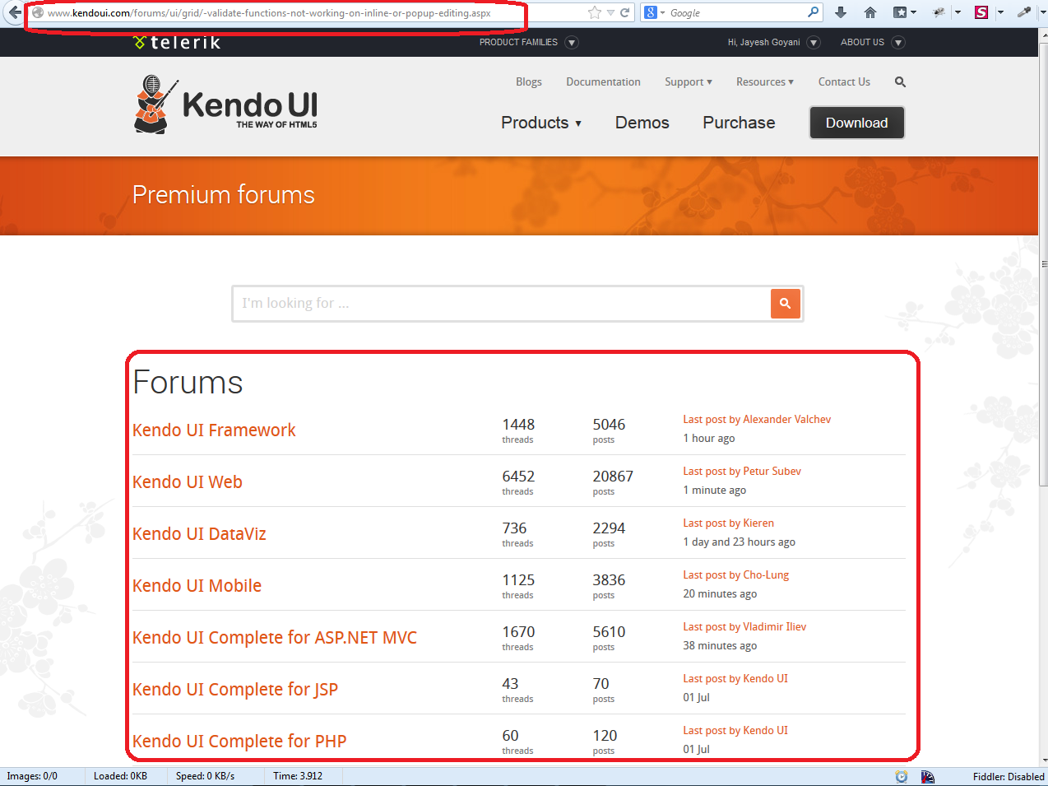Focus the I'm looking for search field
This screenshot has height=786, width=1048.
coord(502,304)
